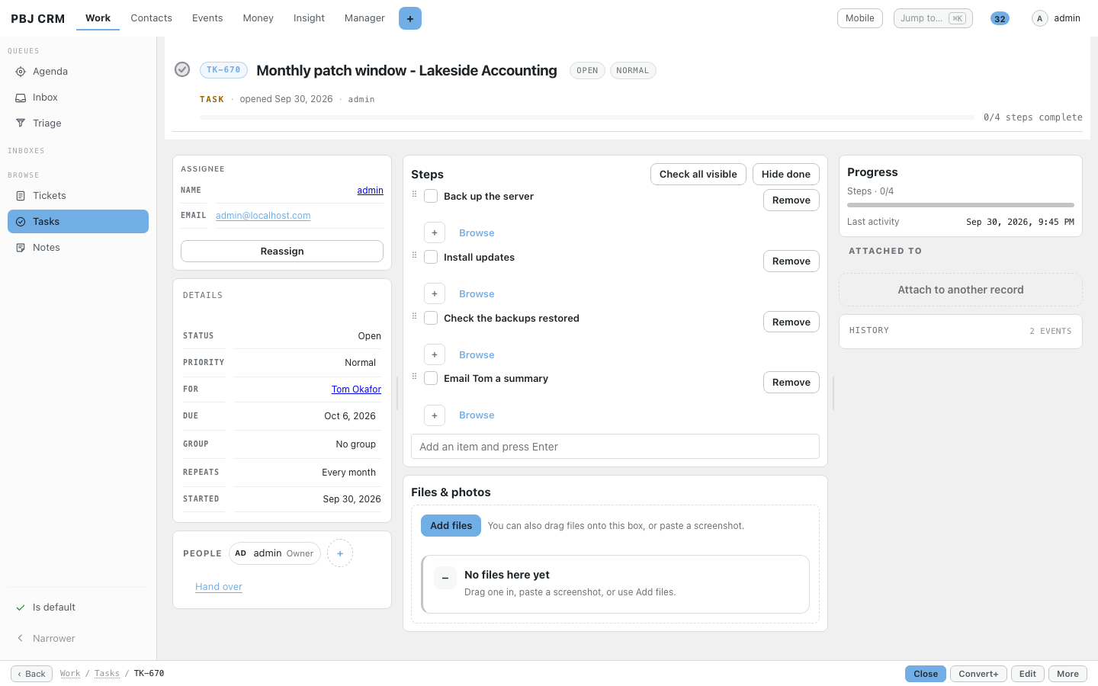
Task: Click the blue plus quick-create button in the top bar
Action: pos(410,18)
